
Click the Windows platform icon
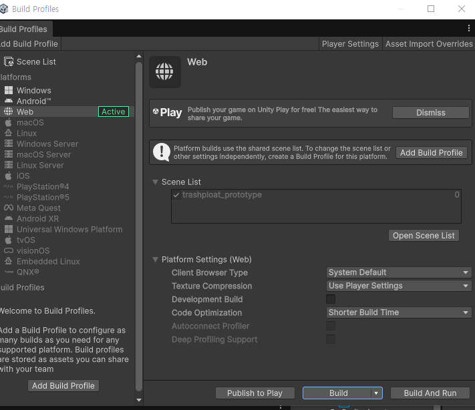pos(9,90)
